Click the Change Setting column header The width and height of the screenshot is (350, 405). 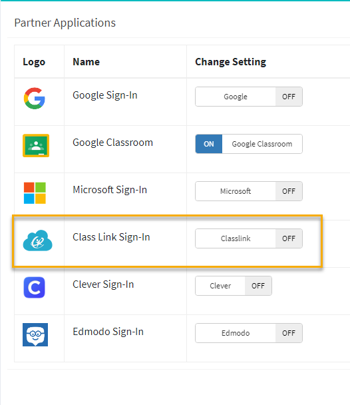[x=231, y=62]
